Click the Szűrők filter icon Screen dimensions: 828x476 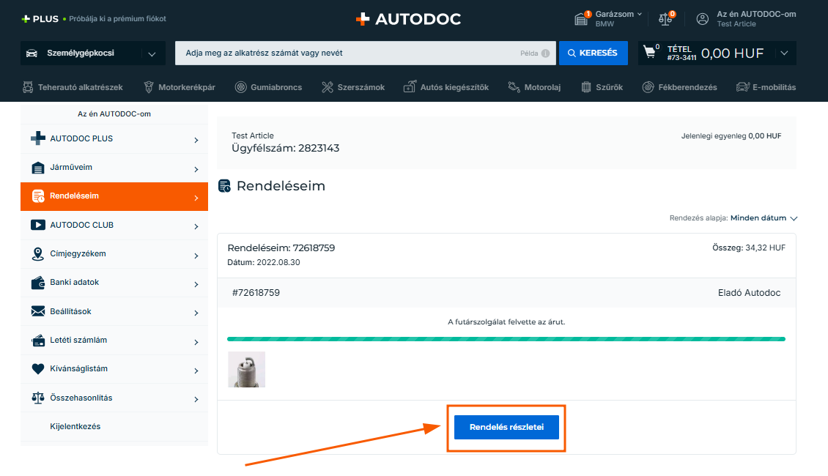pyautogui.click(x=586, y=87)
